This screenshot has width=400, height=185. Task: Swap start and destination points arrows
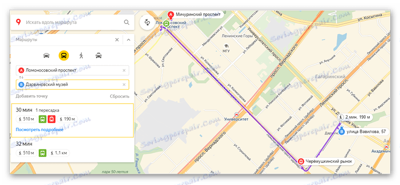[21, 77]
